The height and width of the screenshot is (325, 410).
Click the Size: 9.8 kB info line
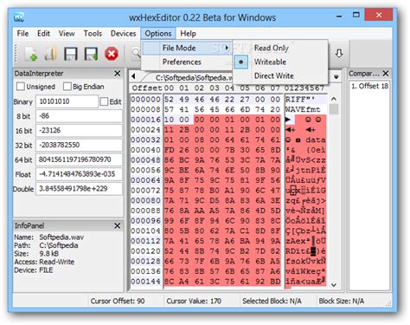pos(36,254)
